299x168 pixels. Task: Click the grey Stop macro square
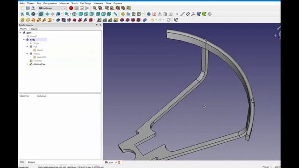click(77, 8)
